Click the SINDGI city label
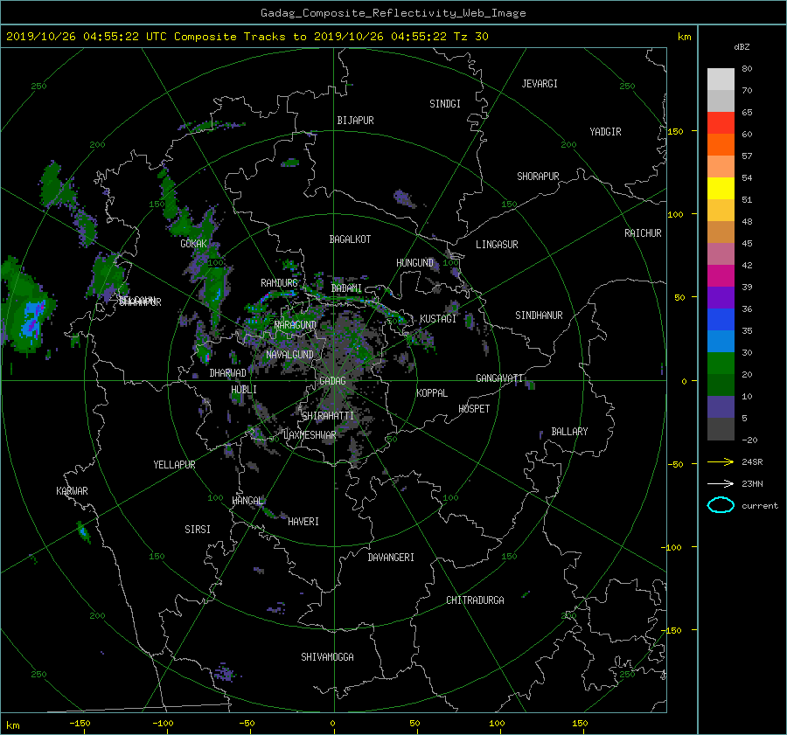 [x=445, y=104]
